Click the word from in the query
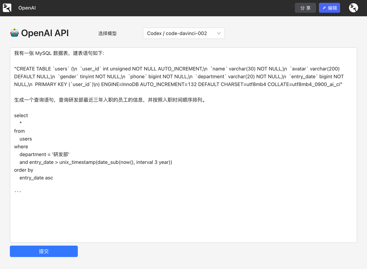The width and height of the screenshot is (367, 269). pyautogui.click(x=19, y=131)
